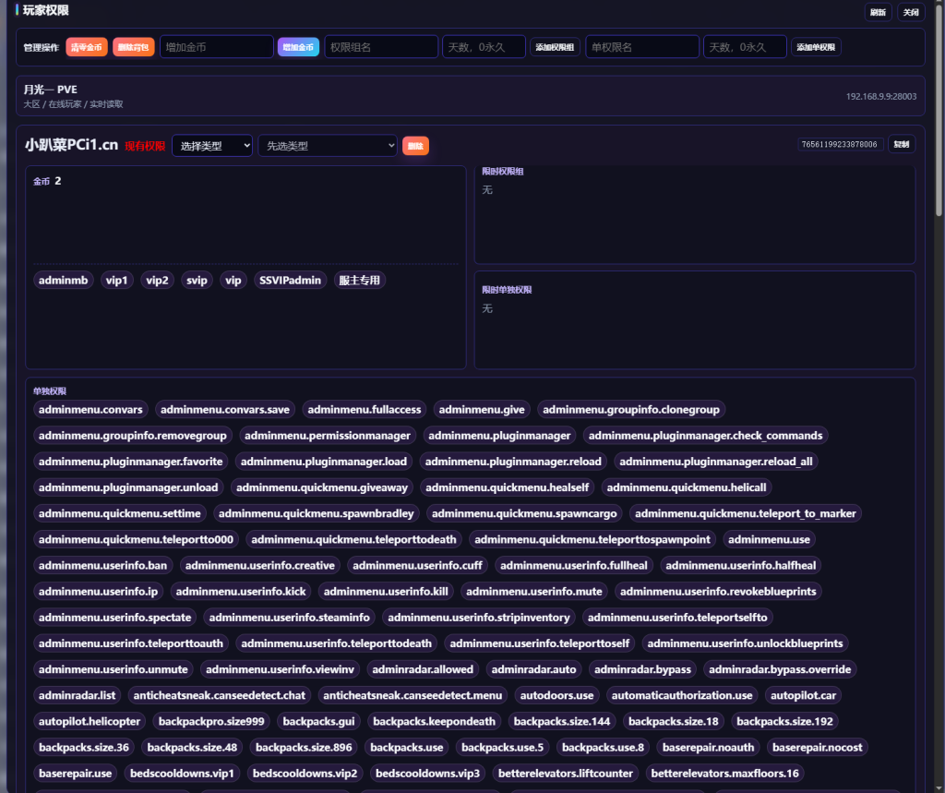Click the orange 删除 button
945x793 pixels.
pos(415,146)
